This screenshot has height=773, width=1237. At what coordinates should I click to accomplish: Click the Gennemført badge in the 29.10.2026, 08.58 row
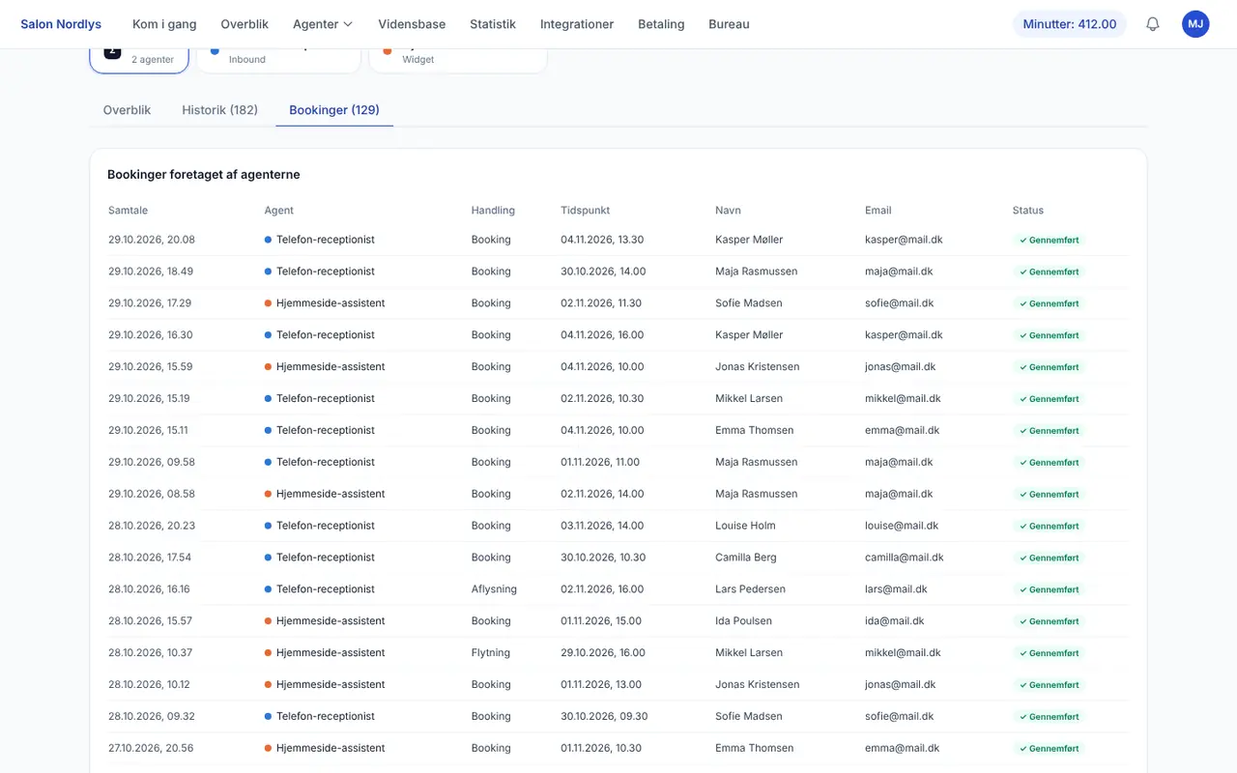pyautogui.click(x=1049, y=495)
